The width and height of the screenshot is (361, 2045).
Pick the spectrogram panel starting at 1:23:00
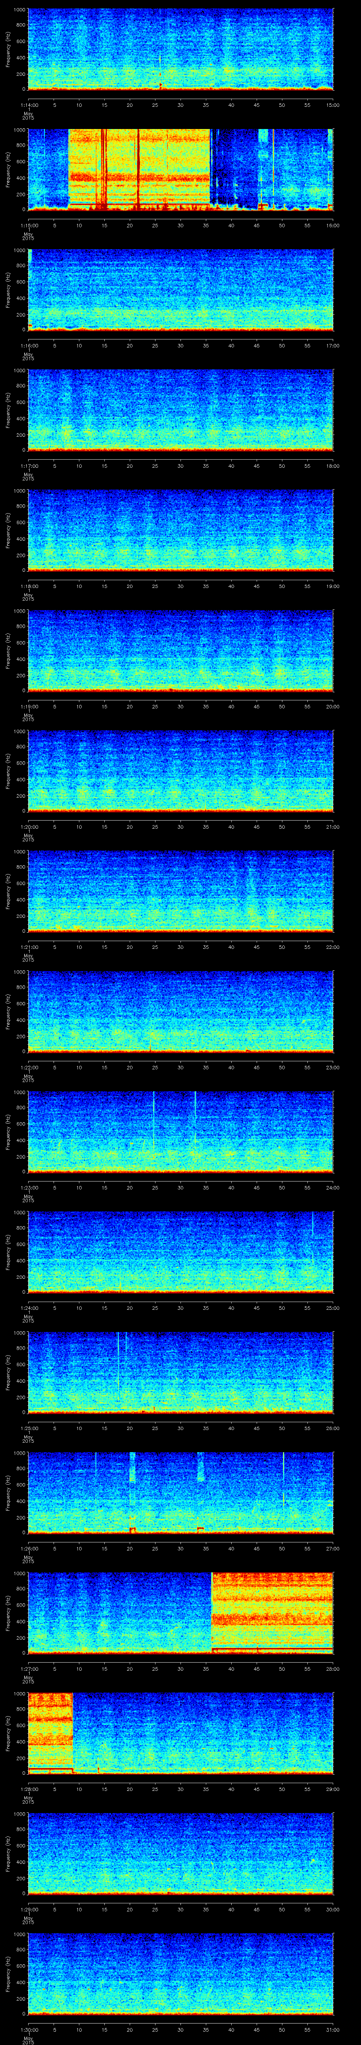tap(181, 1131)
